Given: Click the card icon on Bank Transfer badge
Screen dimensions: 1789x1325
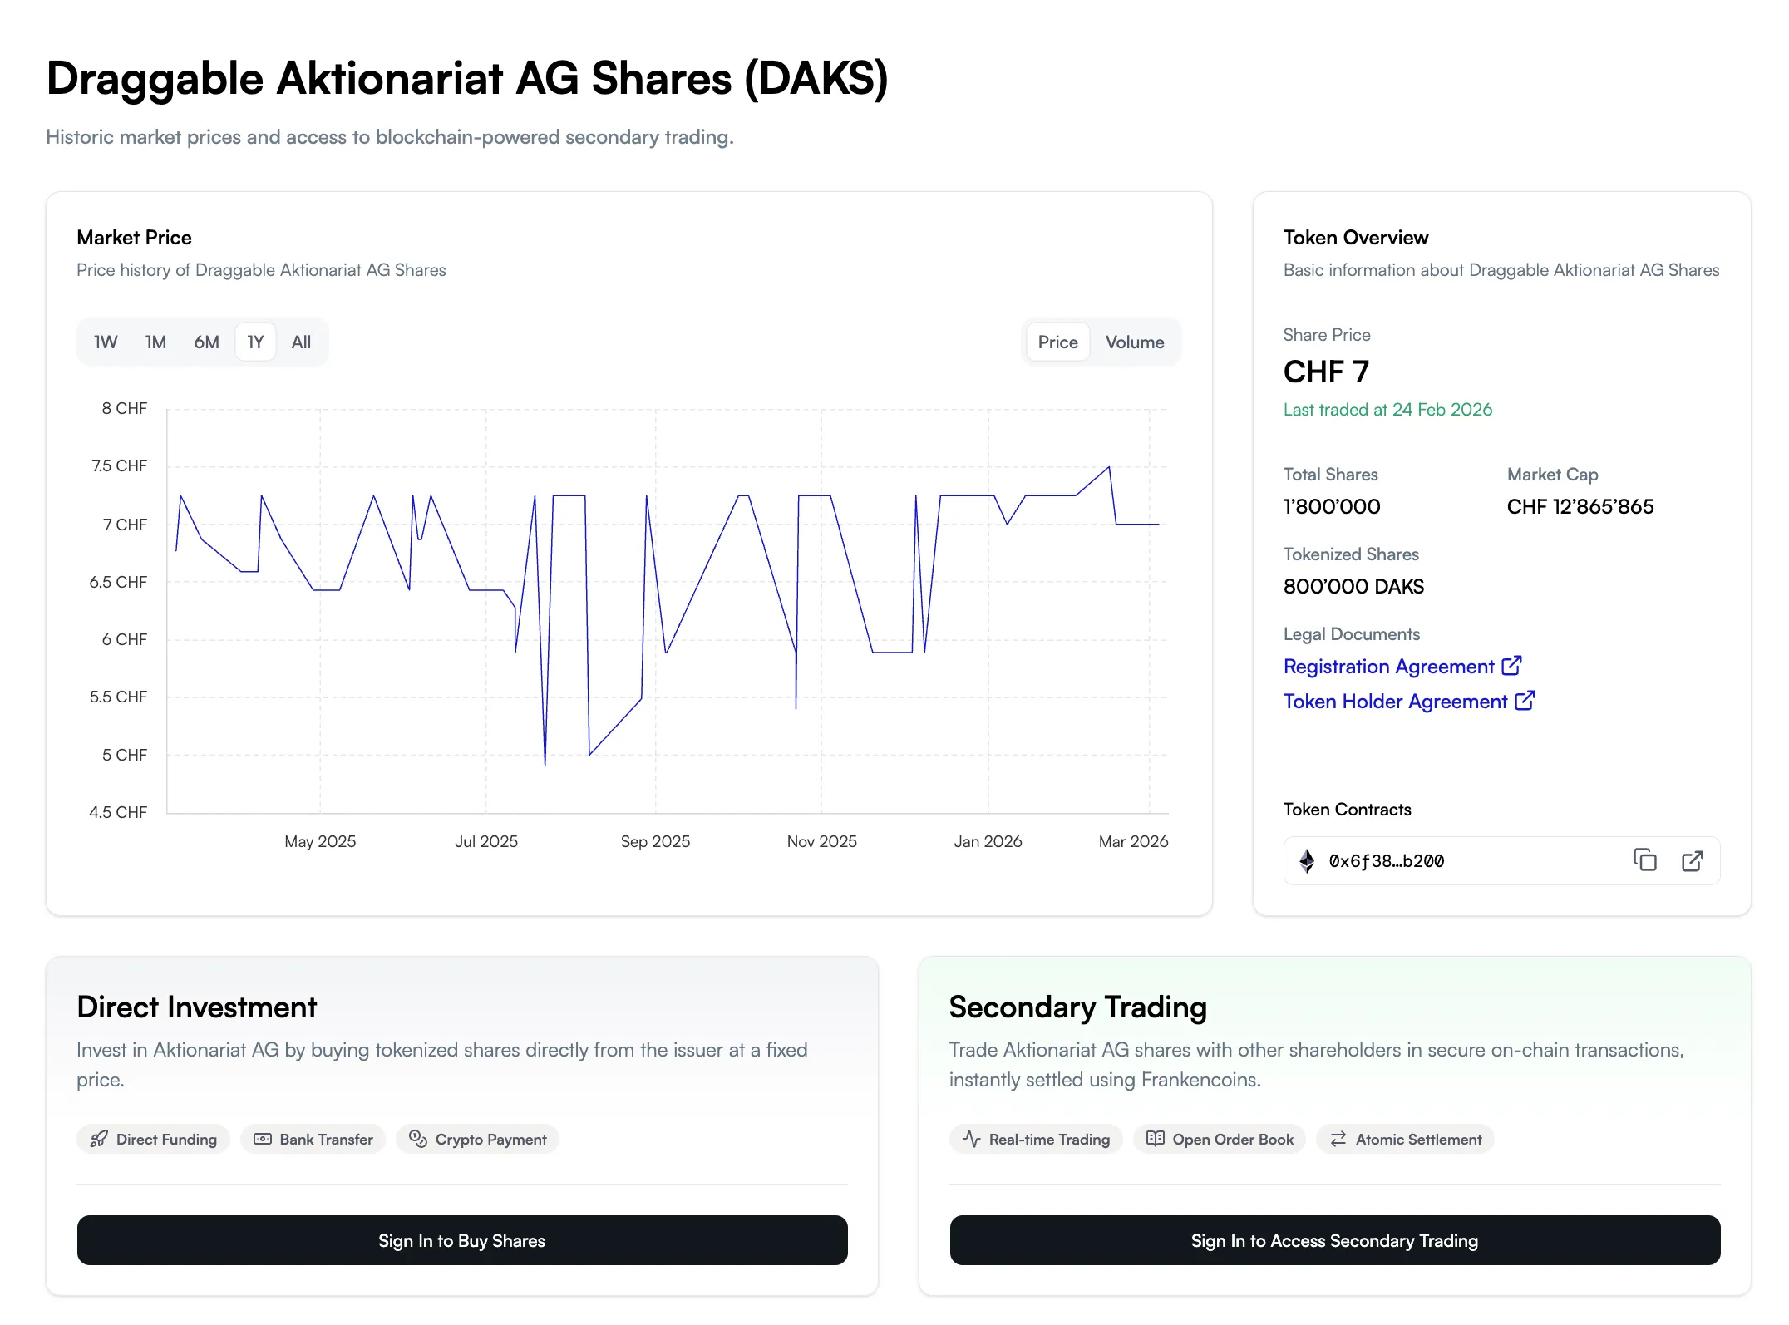Looking at the screenshot, I should pos(262,1139).
